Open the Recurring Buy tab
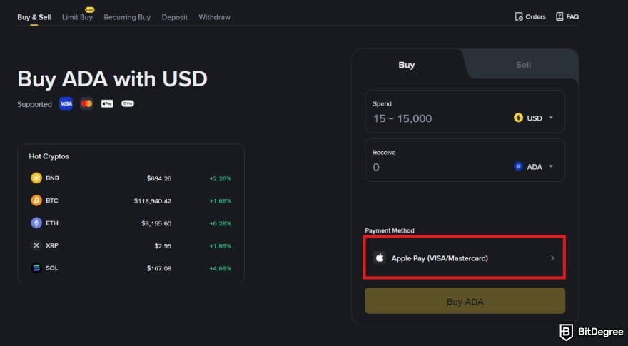This screenshot has width=628, height=346. (127, 17)
